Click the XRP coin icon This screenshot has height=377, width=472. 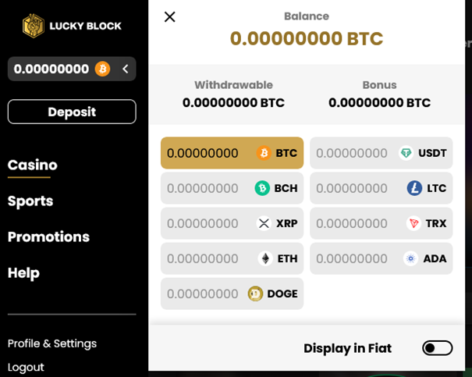(264, 223)
